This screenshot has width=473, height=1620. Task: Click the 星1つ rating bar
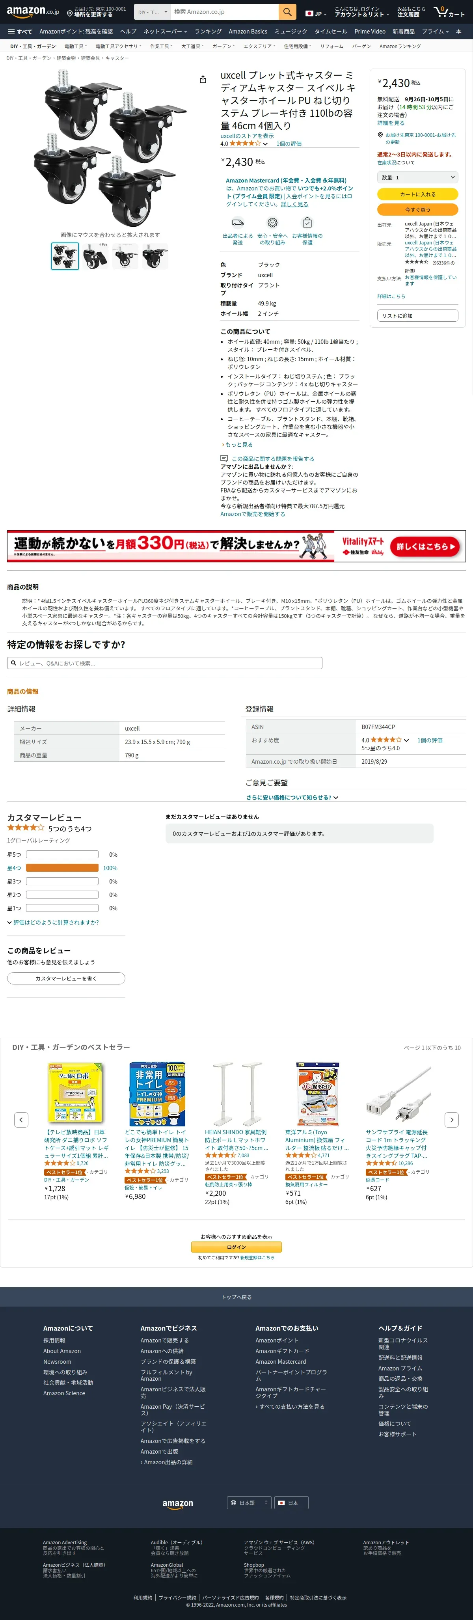click(62, 908)
